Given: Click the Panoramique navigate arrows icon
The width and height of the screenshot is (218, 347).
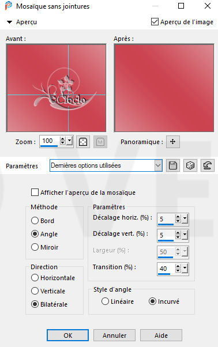Looking at the screenshot, I should (173, 142).
